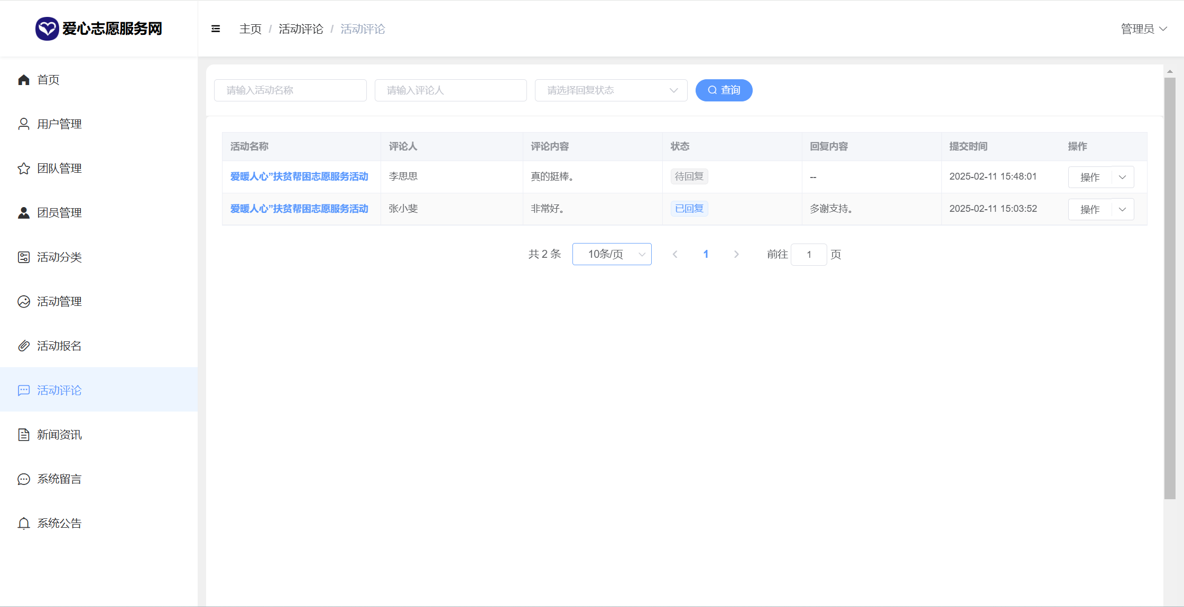Image resolution: width=1184 pixels, height=607 pixels.
Task: Open the 请选择回复状态 dropdown
Action: click(610, 90)
